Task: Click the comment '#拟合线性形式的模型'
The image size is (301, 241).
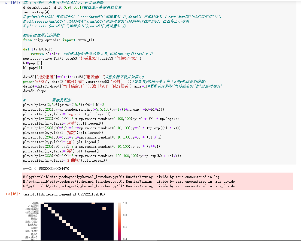Action: pos(41,35)
